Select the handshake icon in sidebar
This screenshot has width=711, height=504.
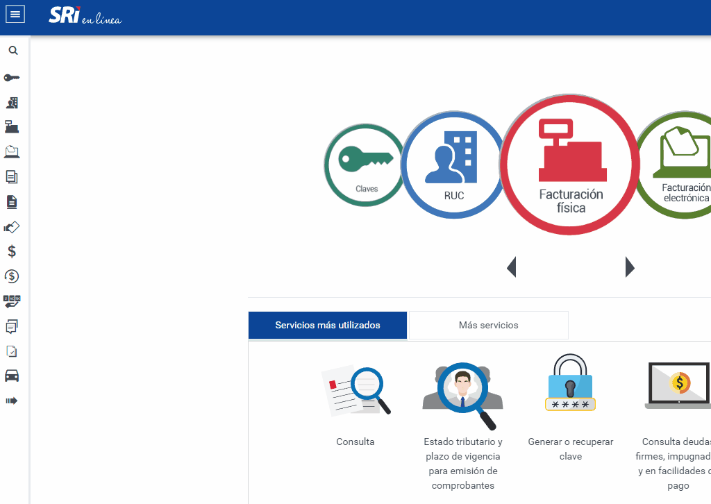pos(12,227)
